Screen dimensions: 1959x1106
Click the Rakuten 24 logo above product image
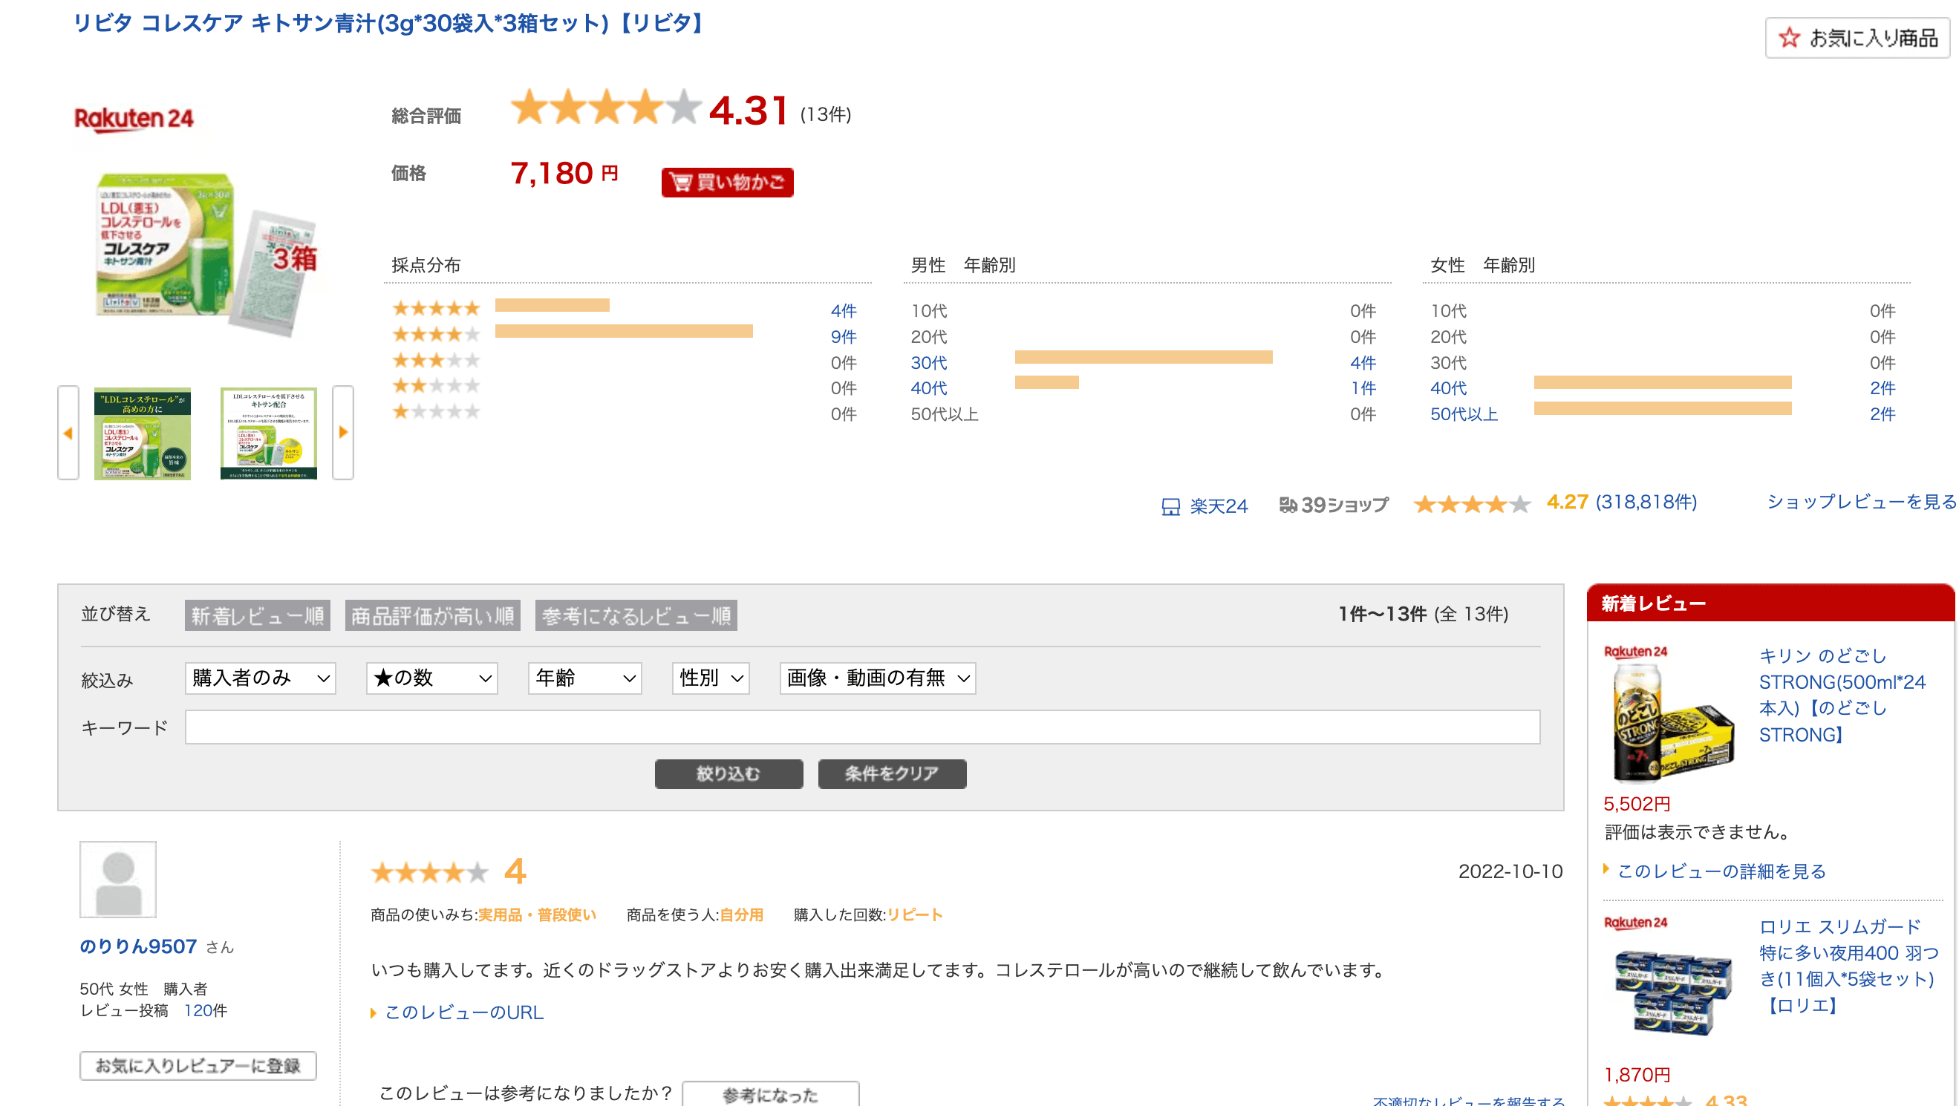[x=134, y=119]
